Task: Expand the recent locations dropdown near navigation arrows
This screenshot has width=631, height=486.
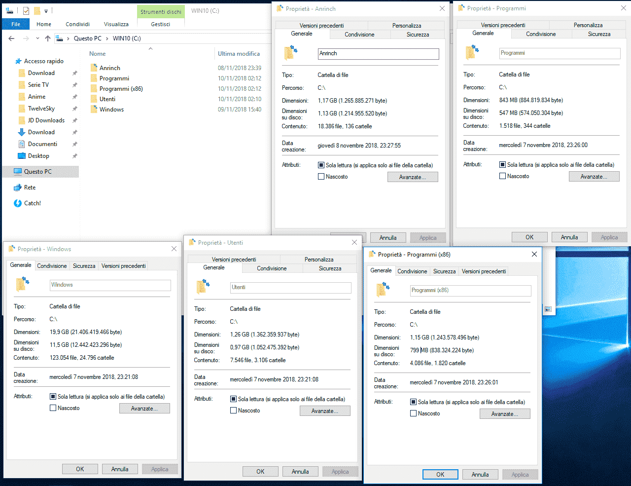Action: pos(37,38)
